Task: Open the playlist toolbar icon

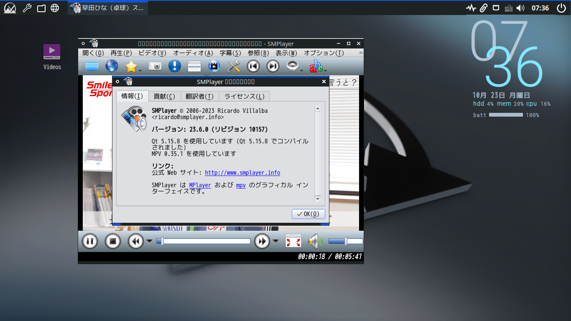Action: [x=194, y=66]
